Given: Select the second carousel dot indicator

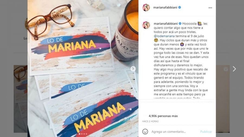Looking at the screenshot, I should point(82,134).
